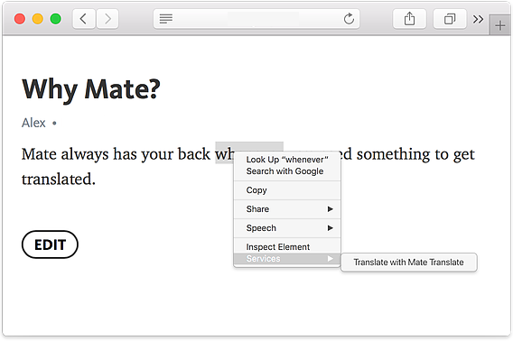Minimize window with the yellow button
The height and width of the screenshot is (341, 513).
38,19
